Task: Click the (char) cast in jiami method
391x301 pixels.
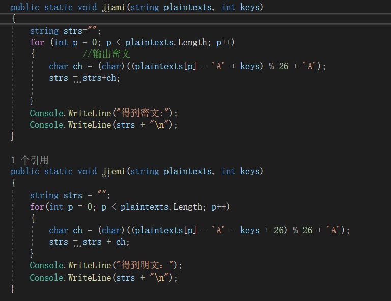Action: click(111, 66)
